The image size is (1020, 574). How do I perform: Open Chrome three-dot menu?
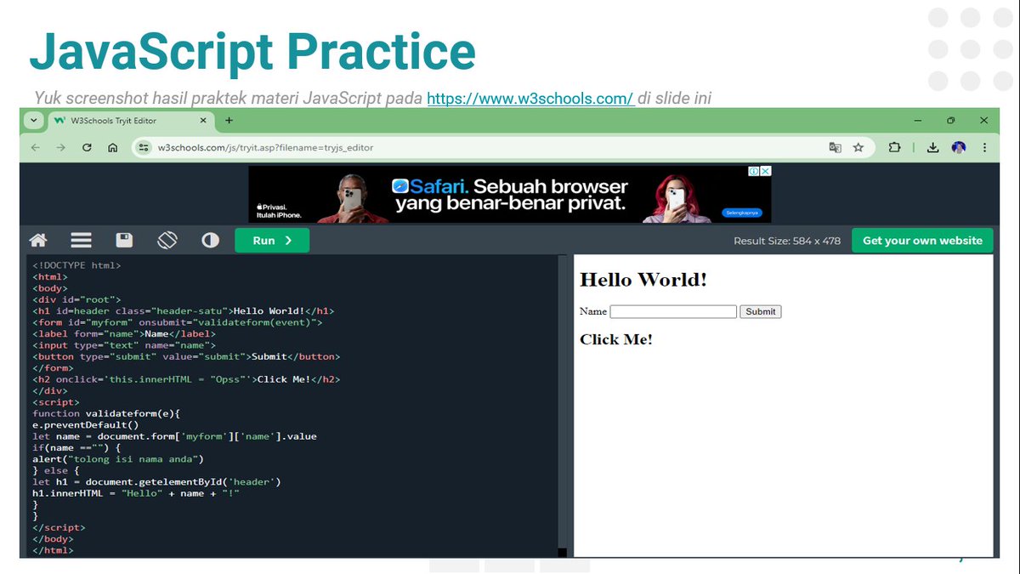click(x=984, y=147)
